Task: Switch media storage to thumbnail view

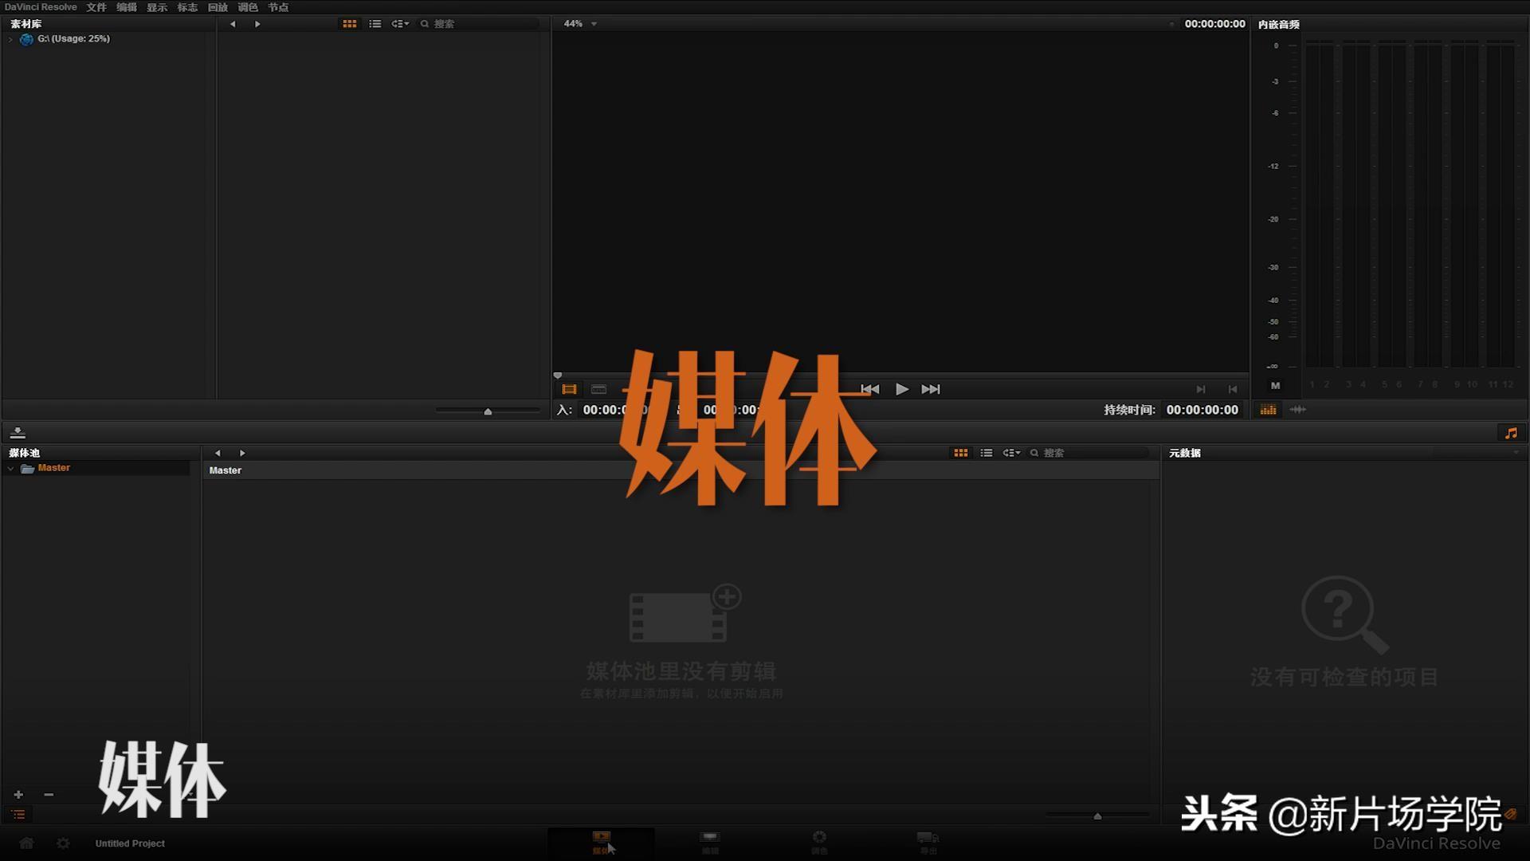Action: [x=350, y=24]
